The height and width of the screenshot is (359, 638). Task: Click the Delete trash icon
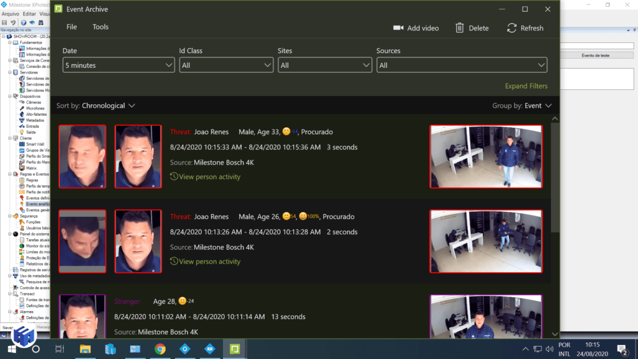pos(459,28)
